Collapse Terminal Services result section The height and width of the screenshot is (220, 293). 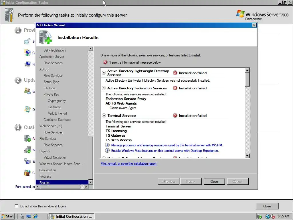pos(104,115)
